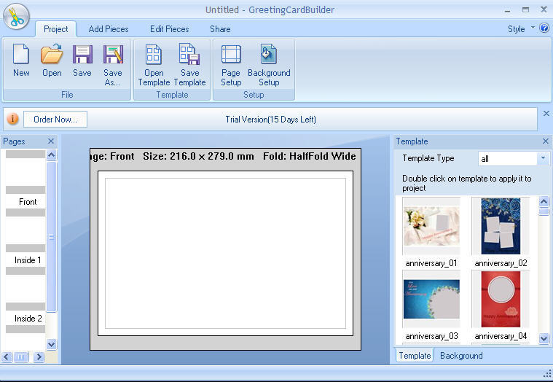
Task: Click inside the blank card canvas
Action: click(225, 253)
